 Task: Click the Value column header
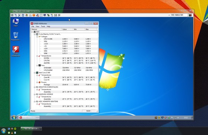(x=67, y=29)
